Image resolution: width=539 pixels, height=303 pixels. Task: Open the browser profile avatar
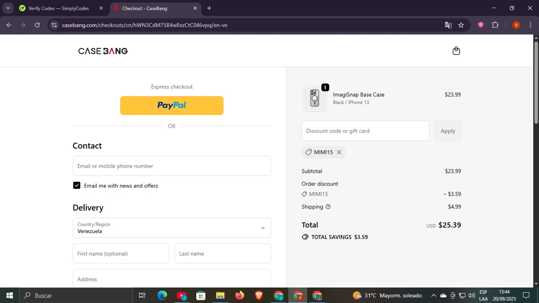click(516, 25)
